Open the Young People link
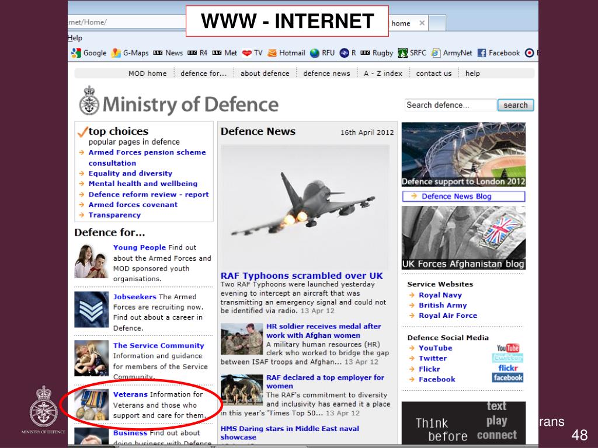The height and width of the screenshot is (448, 598). pos(139,247)
